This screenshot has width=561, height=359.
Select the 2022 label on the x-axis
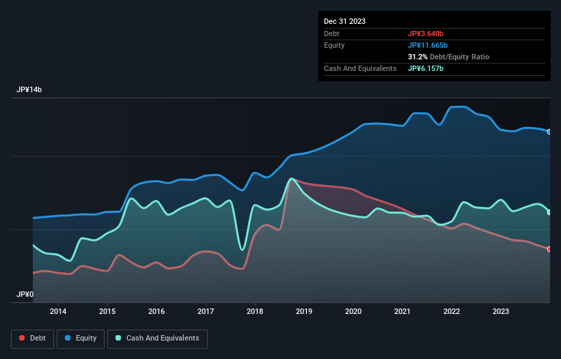(x=452, y=311)
